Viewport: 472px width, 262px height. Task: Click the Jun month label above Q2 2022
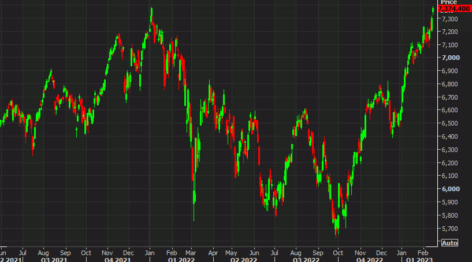254,253
